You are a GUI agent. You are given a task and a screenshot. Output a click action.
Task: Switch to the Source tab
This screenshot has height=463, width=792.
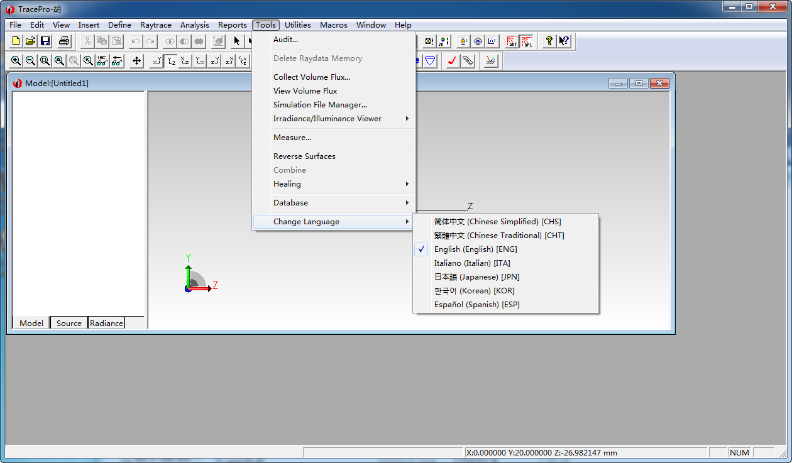click(x=69, y=323)
